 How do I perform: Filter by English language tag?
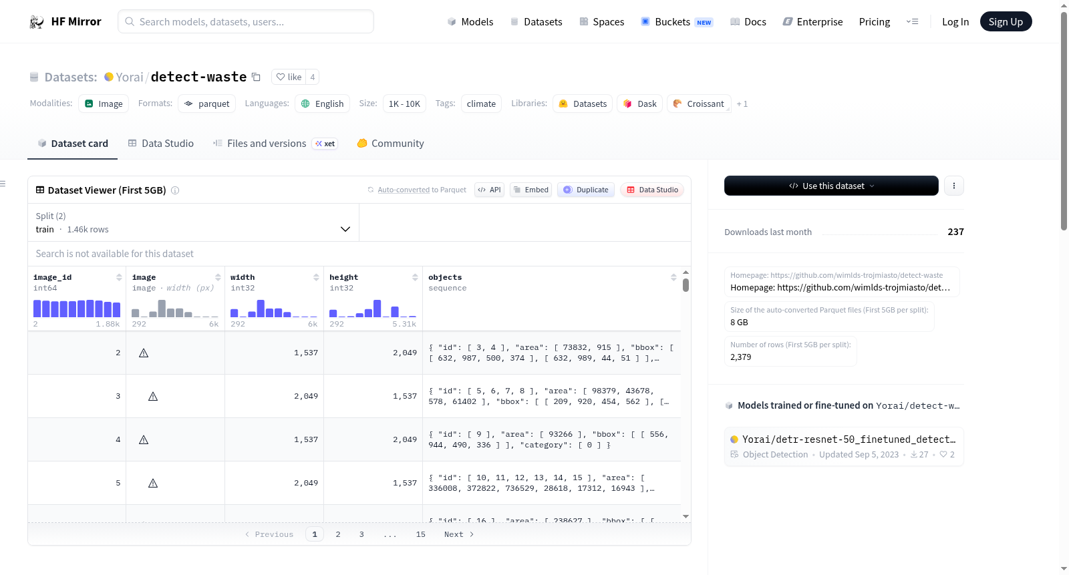(x=323, y=104)
